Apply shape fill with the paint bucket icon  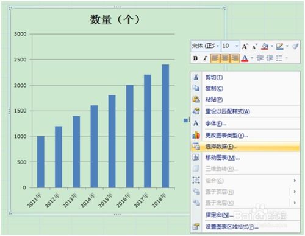pyautogui.click(x=265, y=46)
